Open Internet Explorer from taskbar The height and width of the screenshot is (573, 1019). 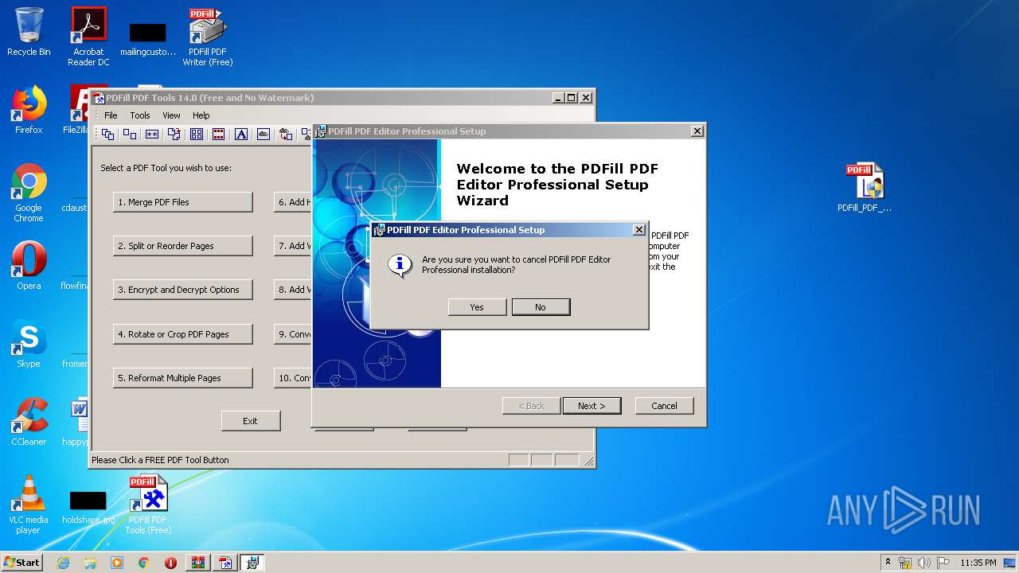[x=63, y=563]
